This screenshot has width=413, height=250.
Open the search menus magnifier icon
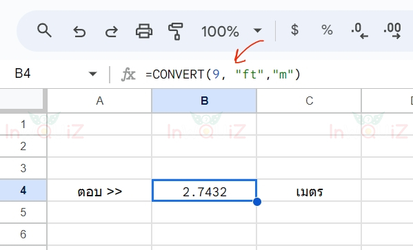click(x=44, y=30)
